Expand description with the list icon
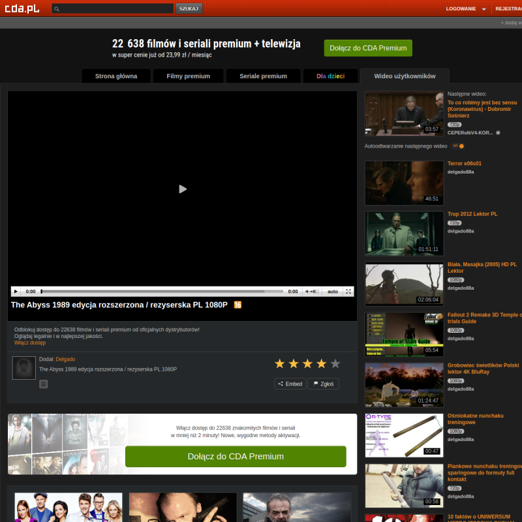The width and height of the screenshot is (522, 522). coord(43,384)
